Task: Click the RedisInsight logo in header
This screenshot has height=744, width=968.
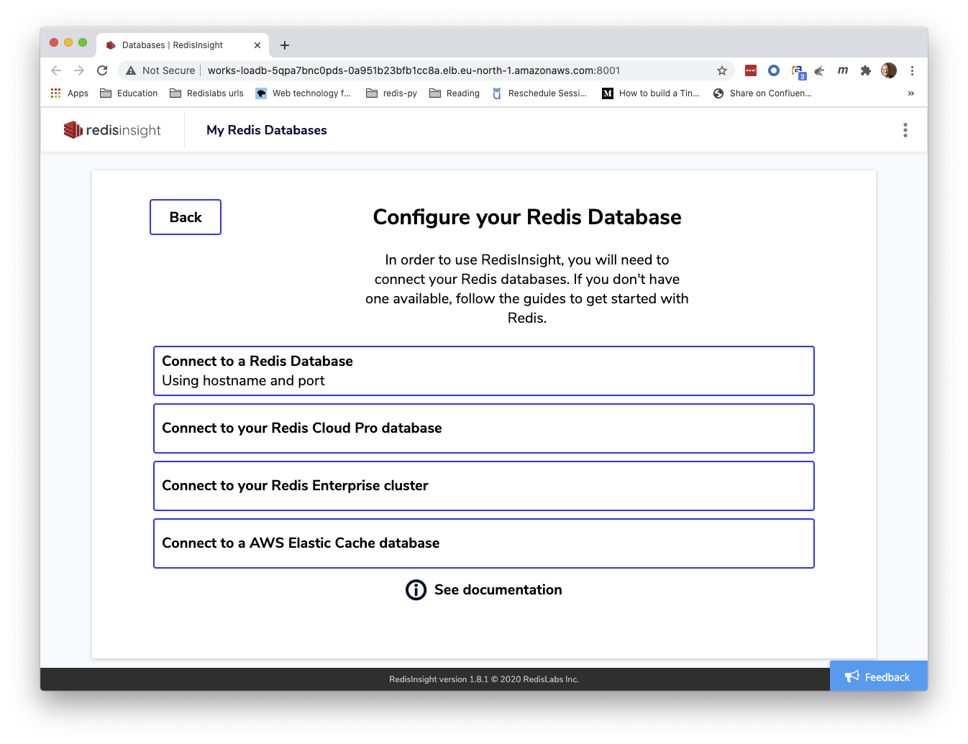Action: [112, 130]
